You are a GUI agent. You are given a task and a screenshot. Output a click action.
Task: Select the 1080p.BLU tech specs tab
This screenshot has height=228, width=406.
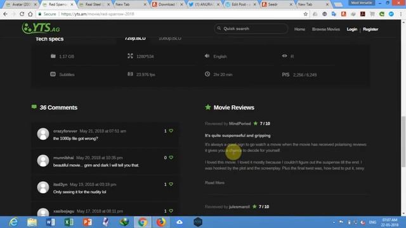(x=170, y=39)
